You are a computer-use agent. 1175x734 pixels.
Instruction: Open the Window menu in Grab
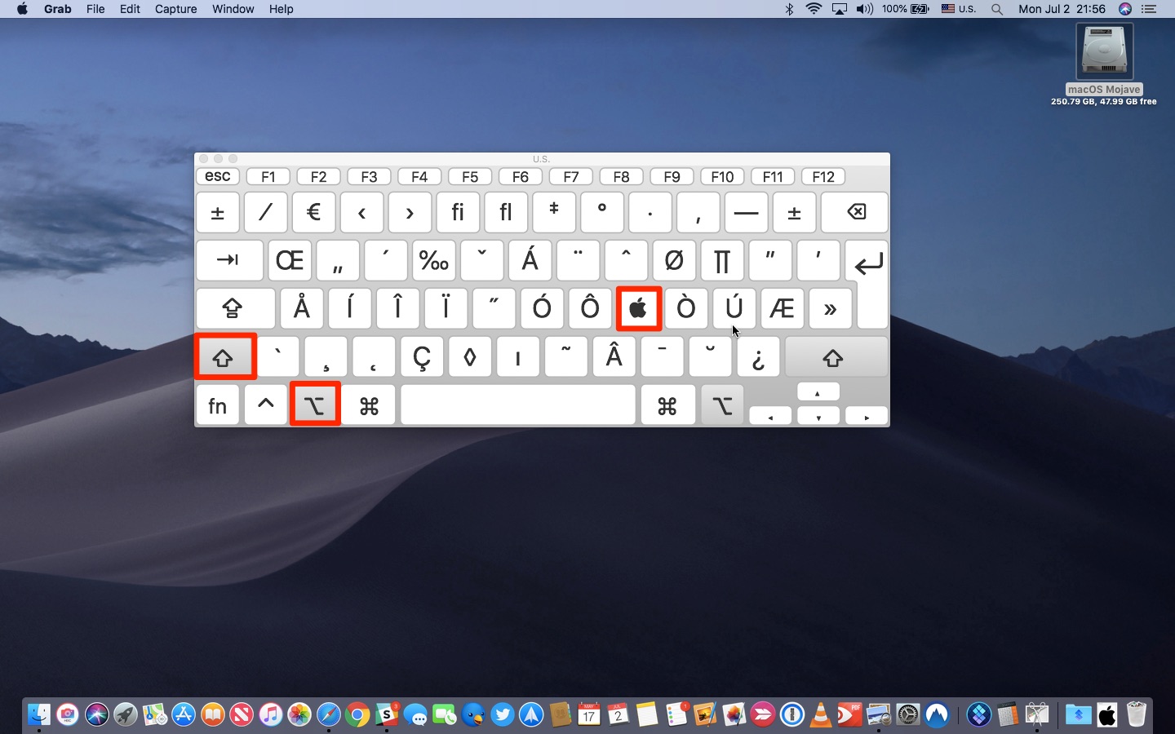click(233, 9)
